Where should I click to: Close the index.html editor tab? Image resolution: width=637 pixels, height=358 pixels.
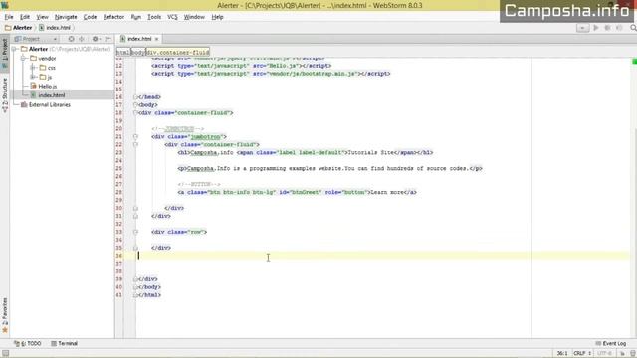pos(156,39)
